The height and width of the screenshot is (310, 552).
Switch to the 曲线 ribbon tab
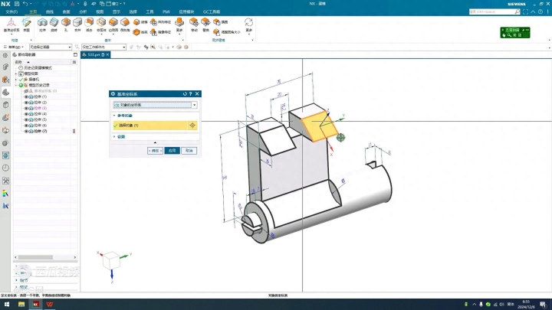pyautogui.click(x=50, y=12)
